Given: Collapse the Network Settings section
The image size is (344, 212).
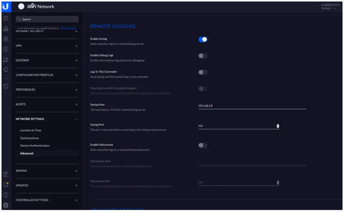Looking at the screenshot, I should 76,119.
